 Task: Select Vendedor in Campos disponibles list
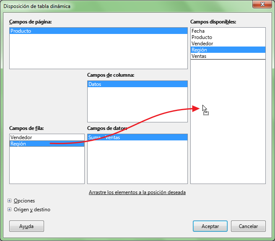(202, 44)
